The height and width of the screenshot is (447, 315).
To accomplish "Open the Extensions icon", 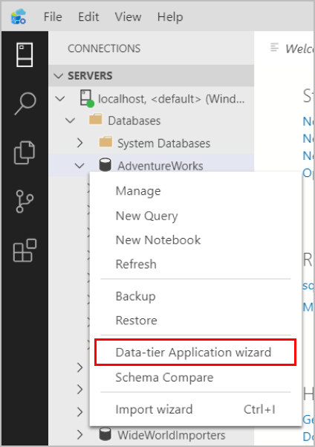I will (x=25, y=251).
